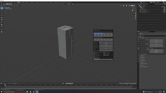166x93 pixels.
Task: Open the viewport Select menu
Action: coord(12,6)
